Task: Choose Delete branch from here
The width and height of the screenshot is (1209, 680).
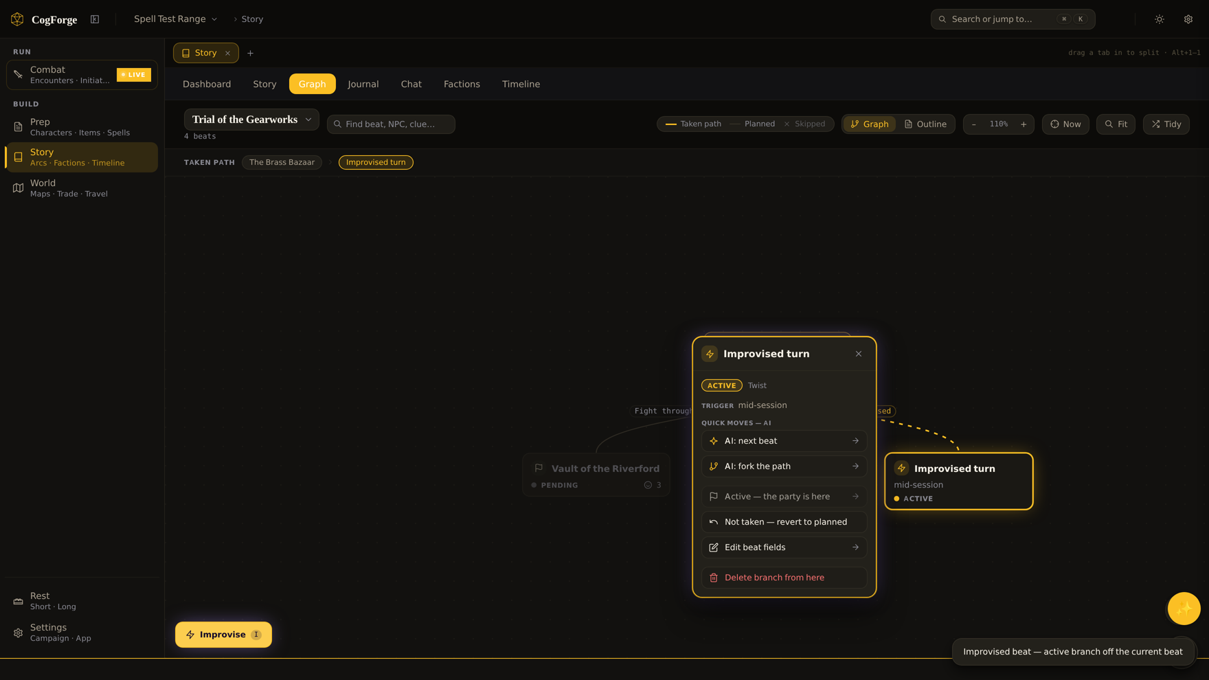Action: click(x=784, y=578)
